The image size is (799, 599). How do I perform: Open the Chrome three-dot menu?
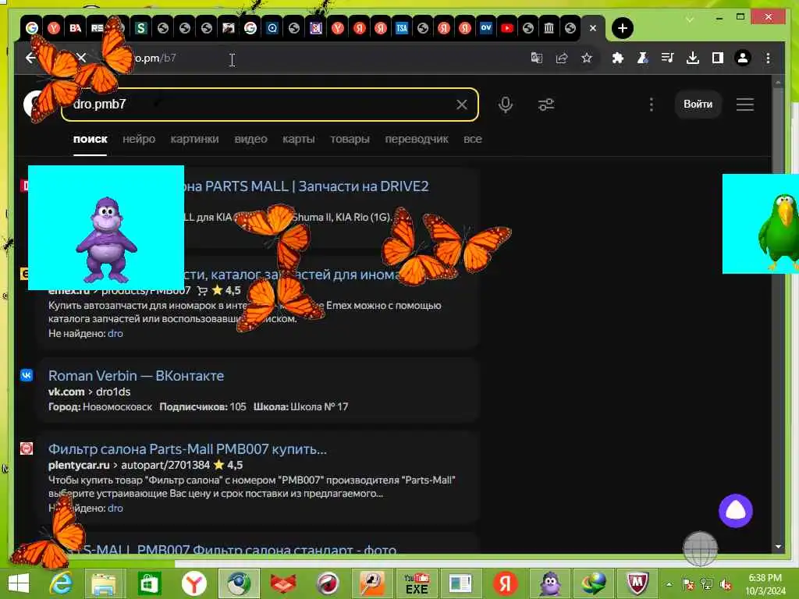[768, 58]
